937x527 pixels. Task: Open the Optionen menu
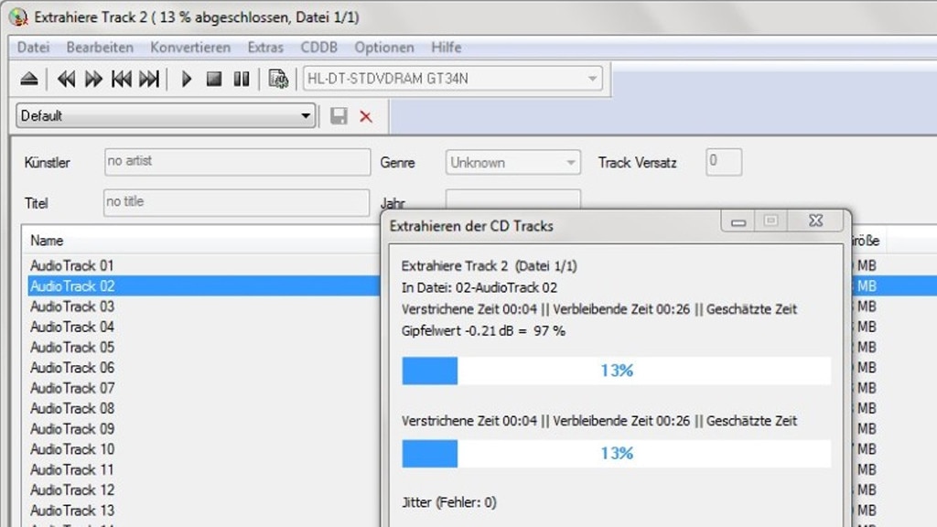pyautogui.click(x=384, y=48)
